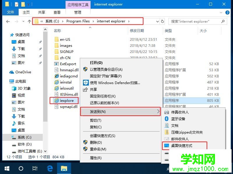The height and width of the screenshot is (174, 233).
Task: Navigate back using the back arrow
Action: click(8, 21)
